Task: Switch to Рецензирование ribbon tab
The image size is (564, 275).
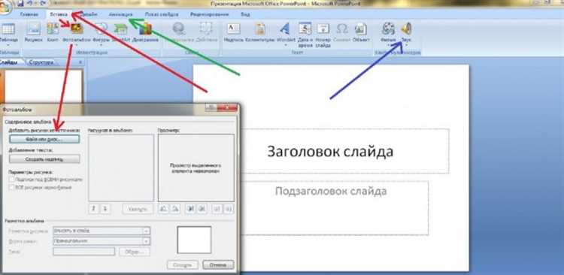Action: pos(209,15)
